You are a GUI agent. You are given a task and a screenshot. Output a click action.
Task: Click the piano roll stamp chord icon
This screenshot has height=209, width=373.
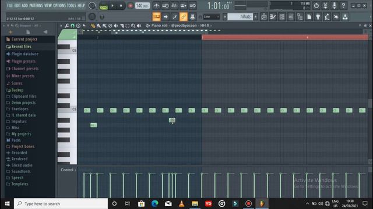point(78,26)
